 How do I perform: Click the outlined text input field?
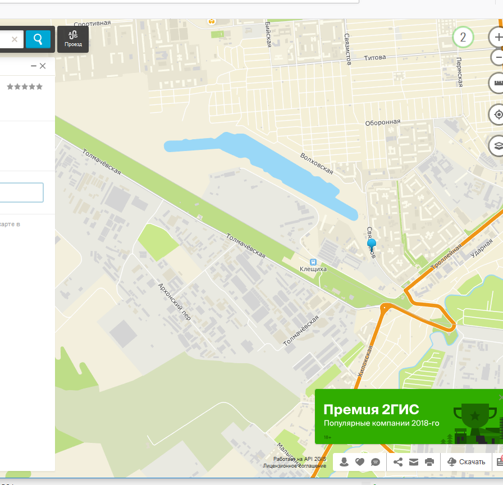coord(21,193)
